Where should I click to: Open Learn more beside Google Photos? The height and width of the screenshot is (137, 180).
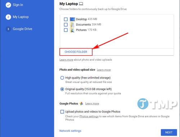92,104
